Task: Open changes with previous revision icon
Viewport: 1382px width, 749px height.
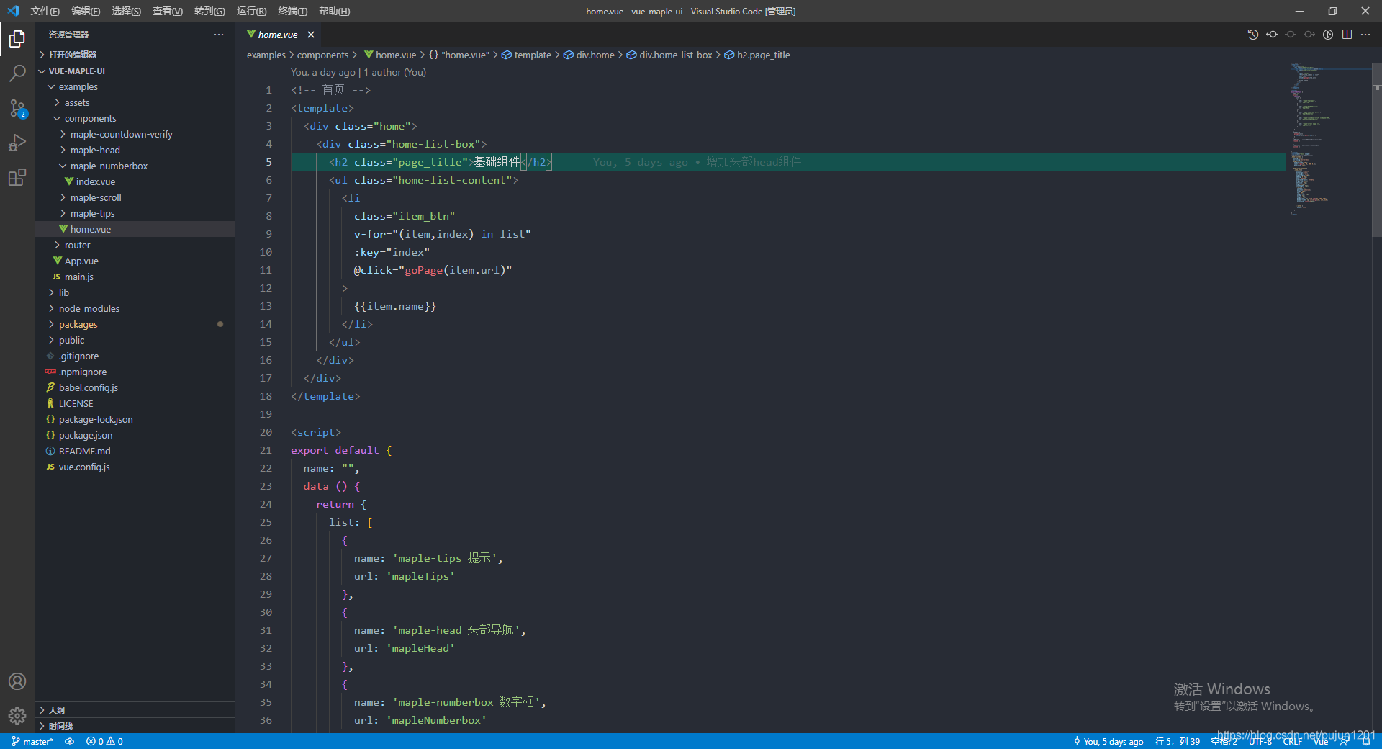Action: click(x=1272, y=35)
